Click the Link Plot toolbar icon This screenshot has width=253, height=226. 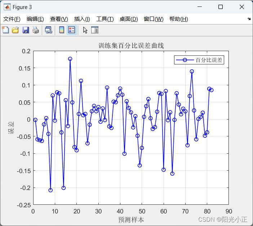point(48,30)
